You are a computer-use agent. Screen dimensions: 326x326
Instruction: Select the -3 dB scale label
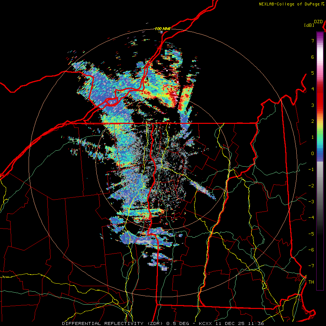311,202
